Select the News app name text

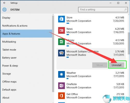click(x=70, y=29)
